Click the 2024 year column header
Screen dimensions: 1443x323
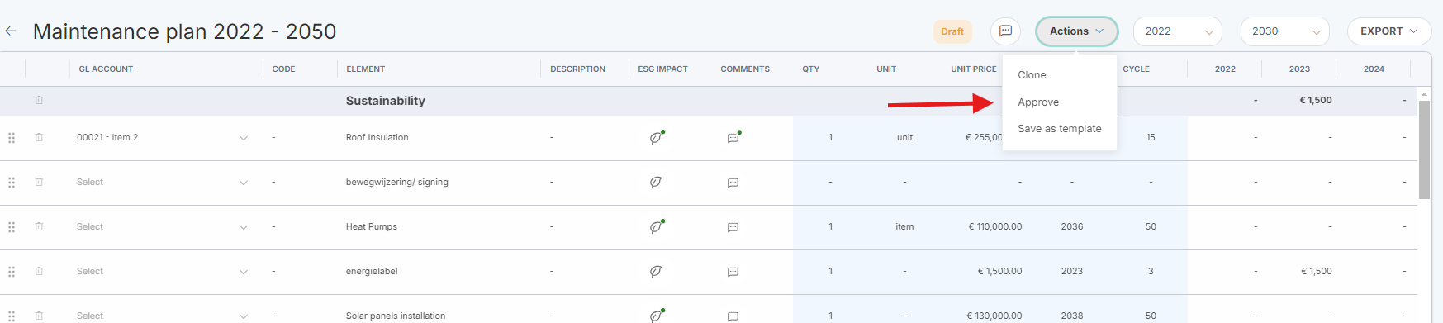click(1374, 69)
